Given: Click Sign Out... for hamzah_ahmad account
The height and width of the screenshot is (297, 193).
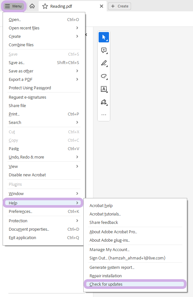Looking at the screenshot, I should pyautogui.click(x=135, y=258).
